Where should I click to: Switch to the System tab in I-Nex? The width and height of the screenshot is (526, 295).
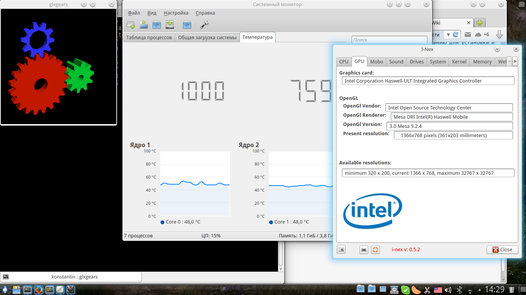click(438, 61)
